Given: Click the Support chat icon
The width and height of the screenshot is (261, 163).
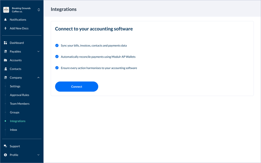Looking at the screenshot, I should (x=5, y=146).
